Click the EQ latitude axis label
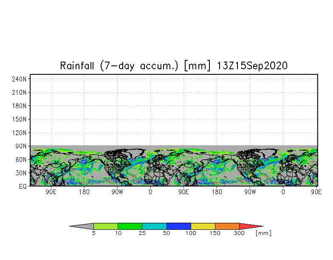 pyautogui.click(x=23, y=187)
